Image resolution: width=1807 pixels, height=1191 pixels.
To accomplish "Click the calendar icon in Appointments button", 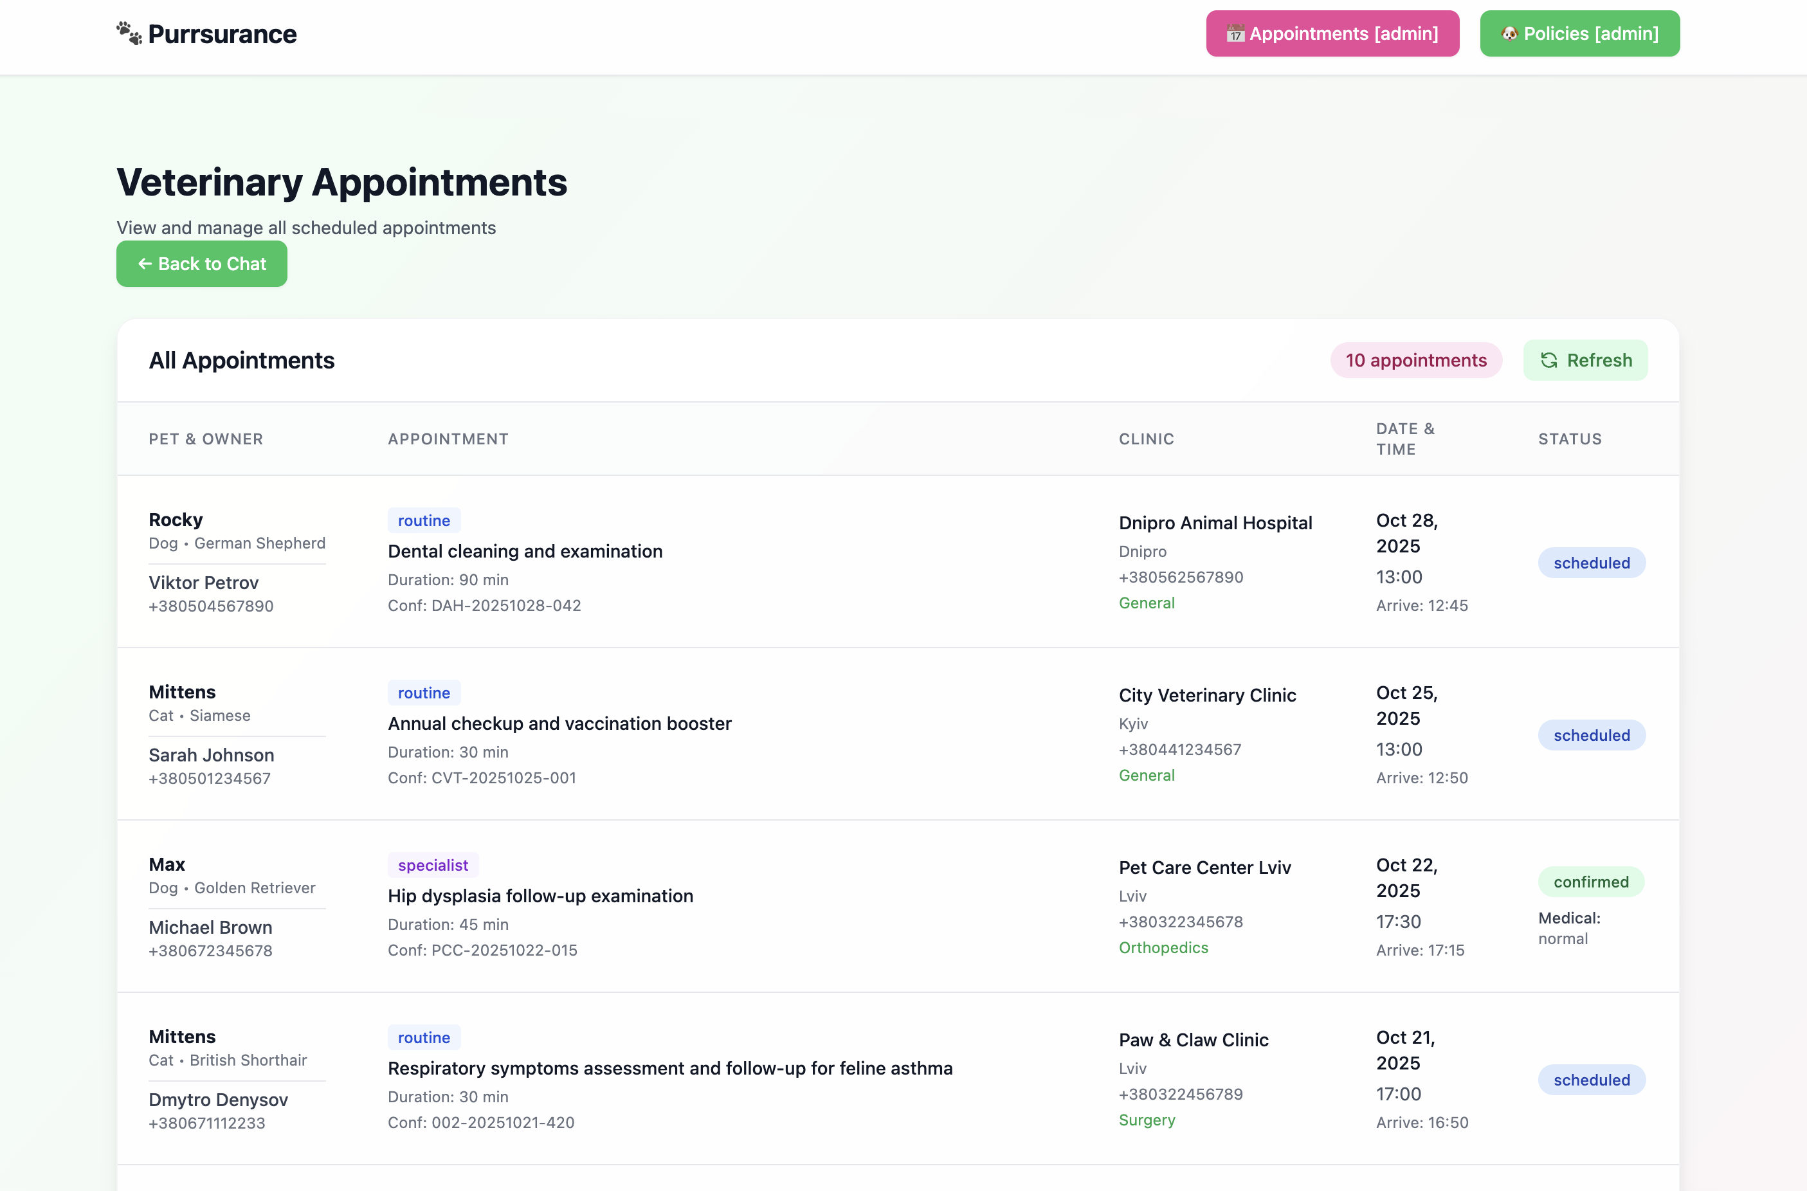I will [x=1235, y=33].
